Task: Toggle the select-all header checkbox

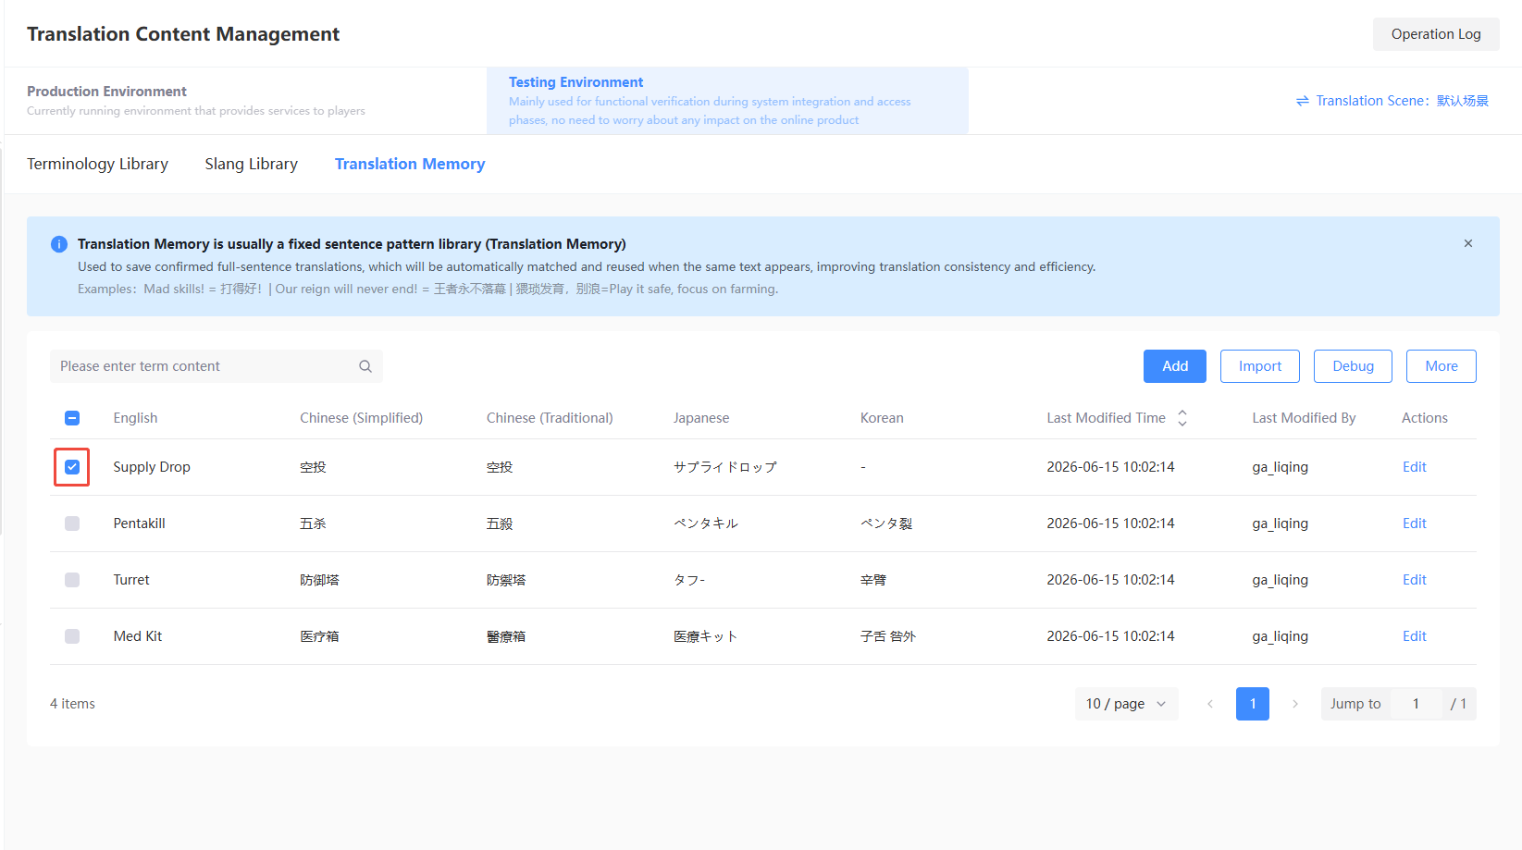Action: (72, 418)
